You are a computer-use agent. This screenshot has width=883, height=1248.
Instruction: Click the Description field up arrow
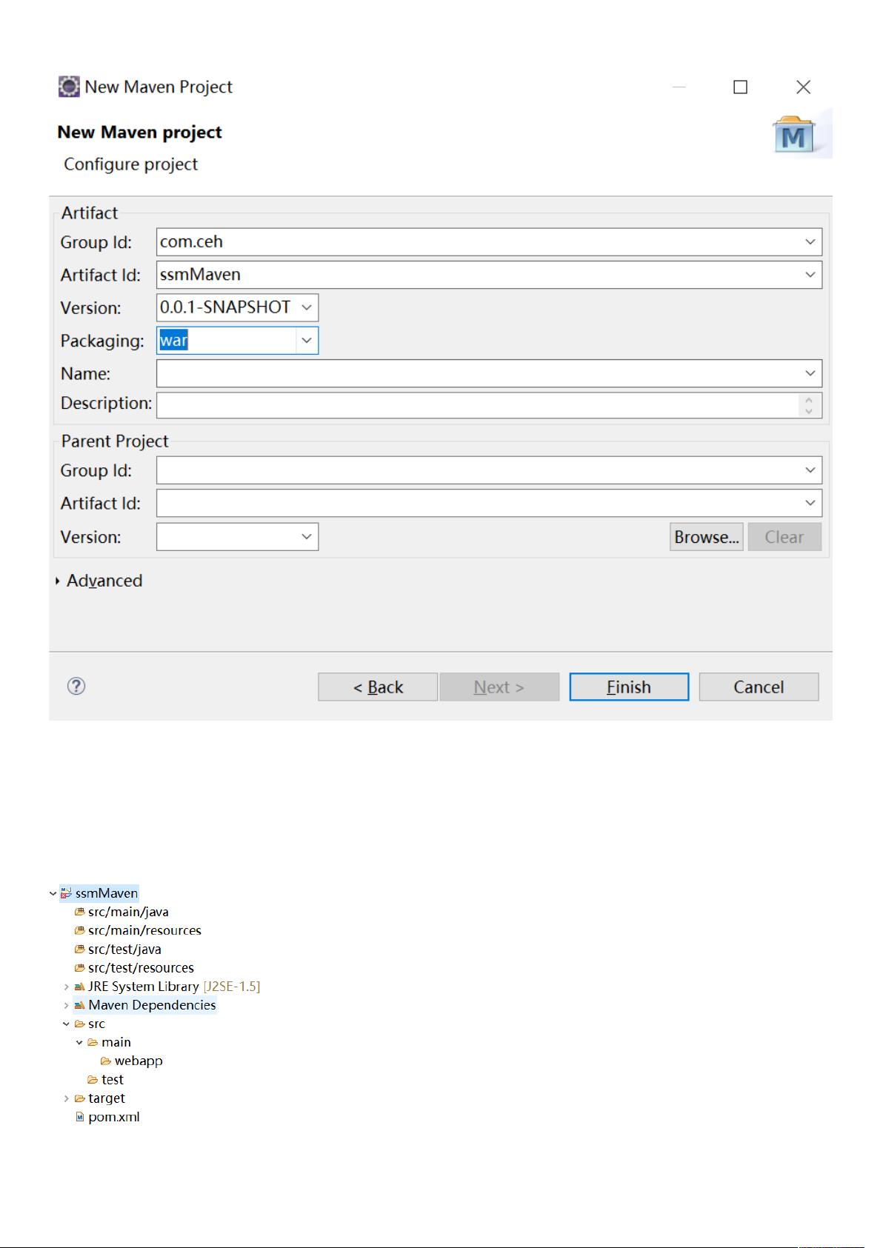click(809, 400)
